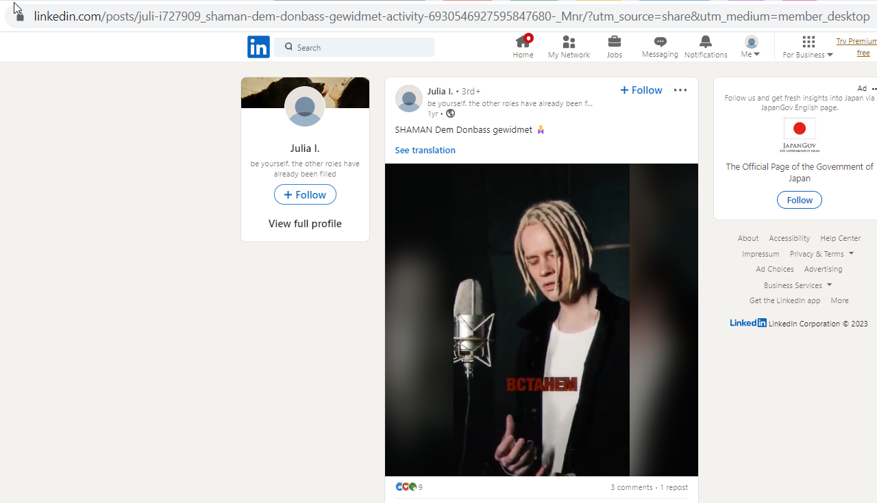Click the search magnifier icon
The image size is (877, 503).
click(x=288, y=47)
